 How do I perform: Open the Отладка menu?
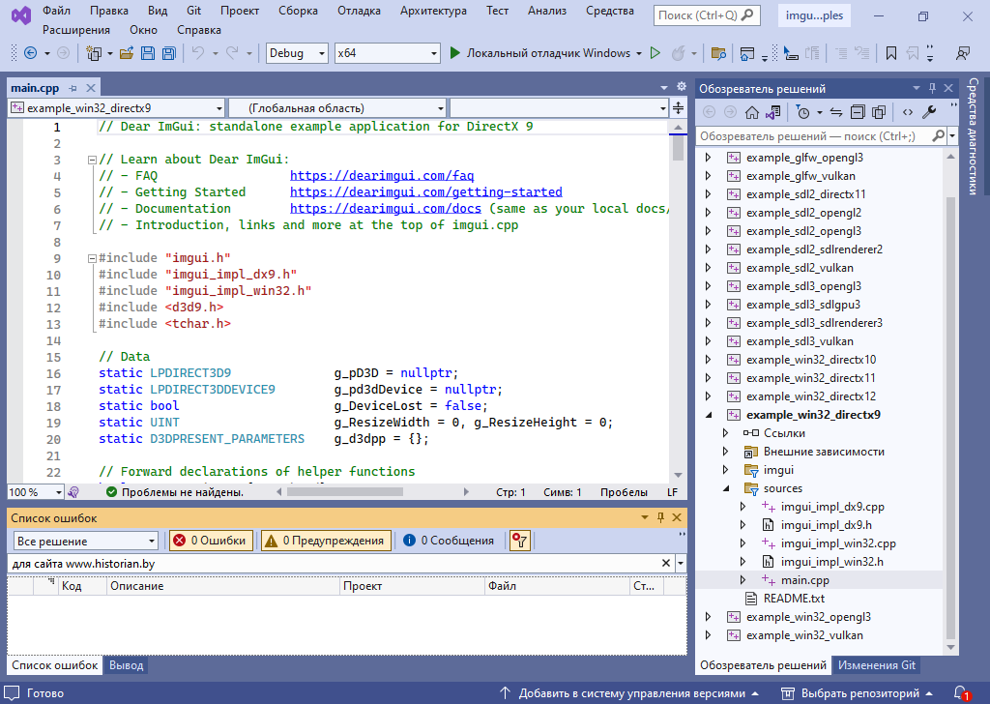[x=359, y=11]
